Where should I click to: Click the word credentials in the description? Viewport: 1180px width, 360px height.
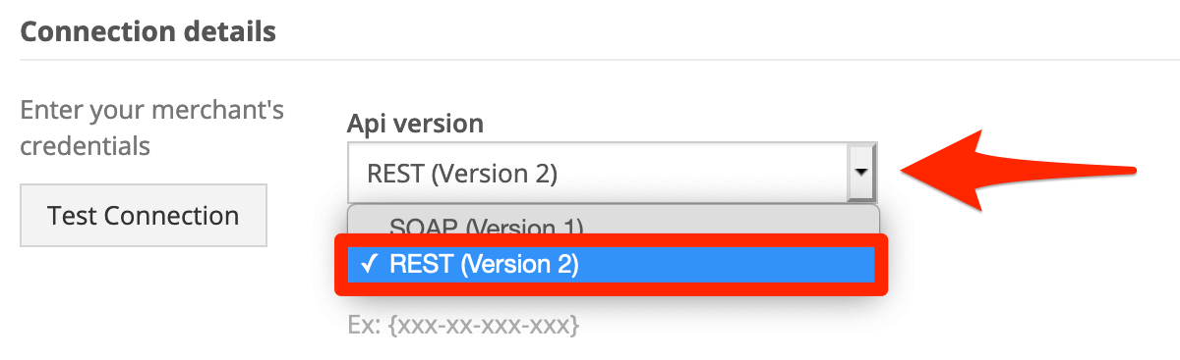[x=86, y=145]
